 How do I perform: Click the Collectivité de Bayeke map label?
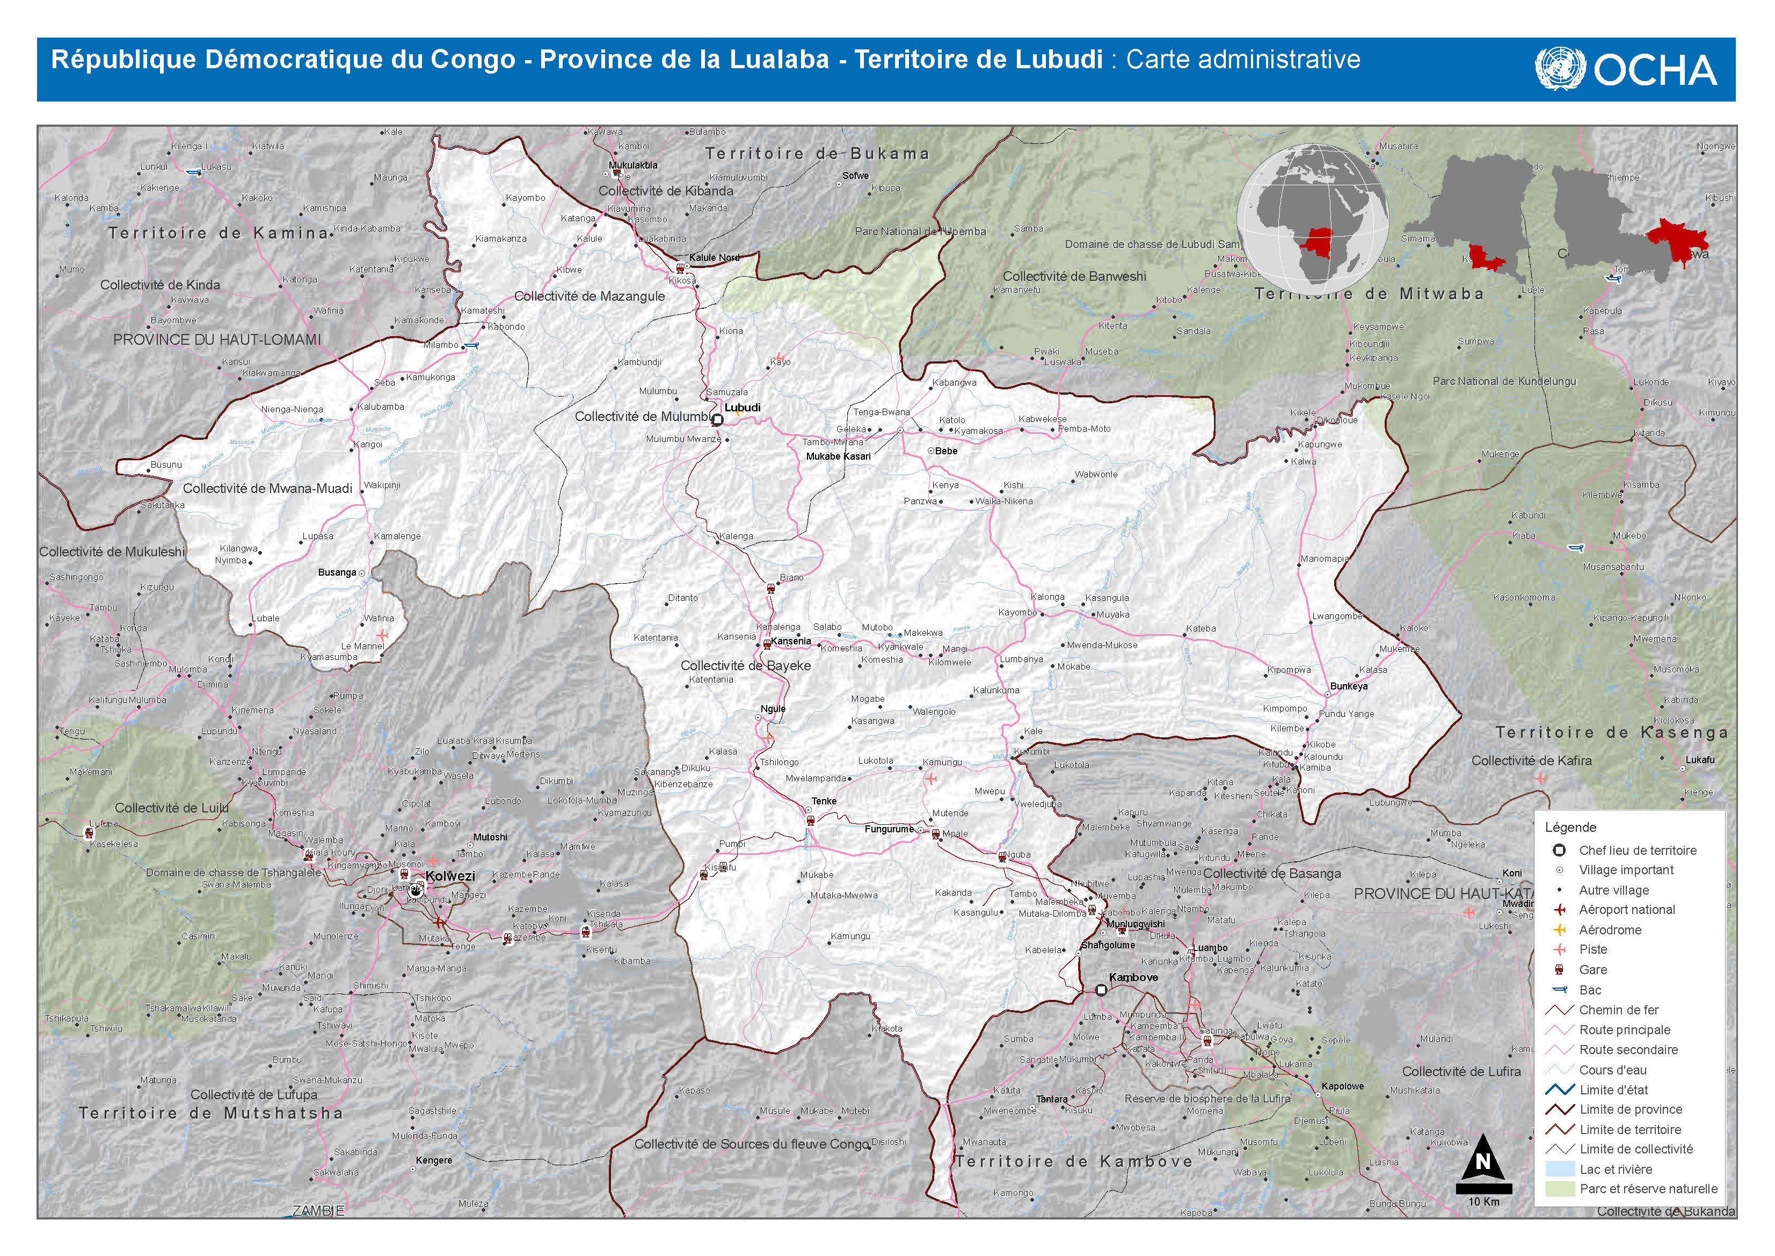click(x=745, y=665)
